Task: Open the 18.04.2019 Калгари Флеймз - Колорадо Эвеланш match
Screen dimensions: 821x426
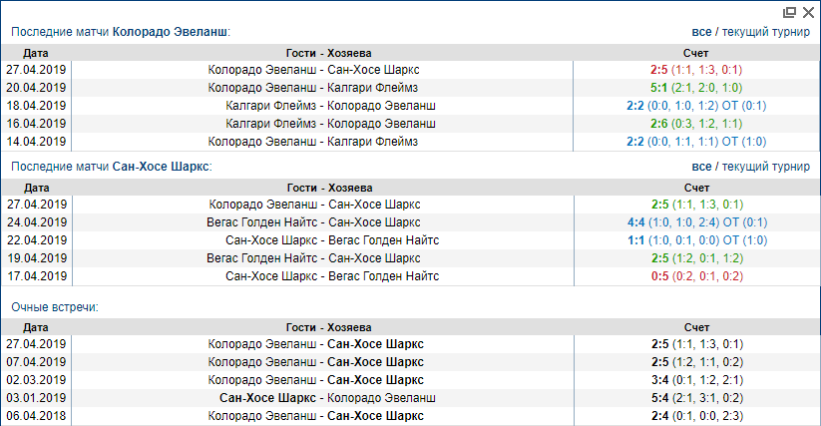Action: point(331,106)
